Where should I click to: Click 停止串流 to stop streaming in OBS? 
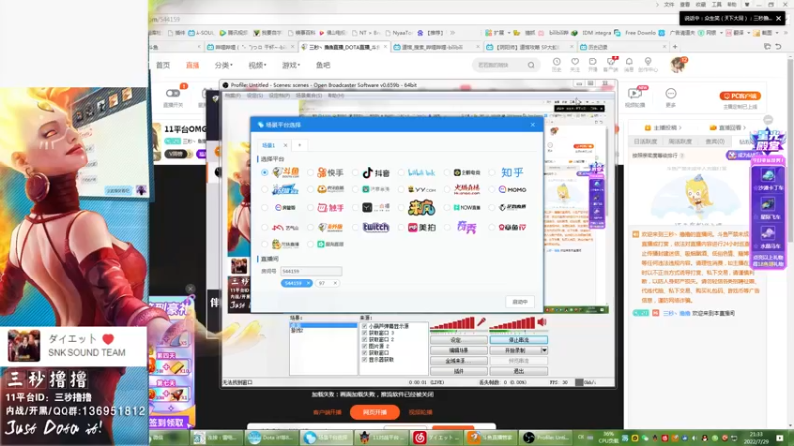click(518, 340)
